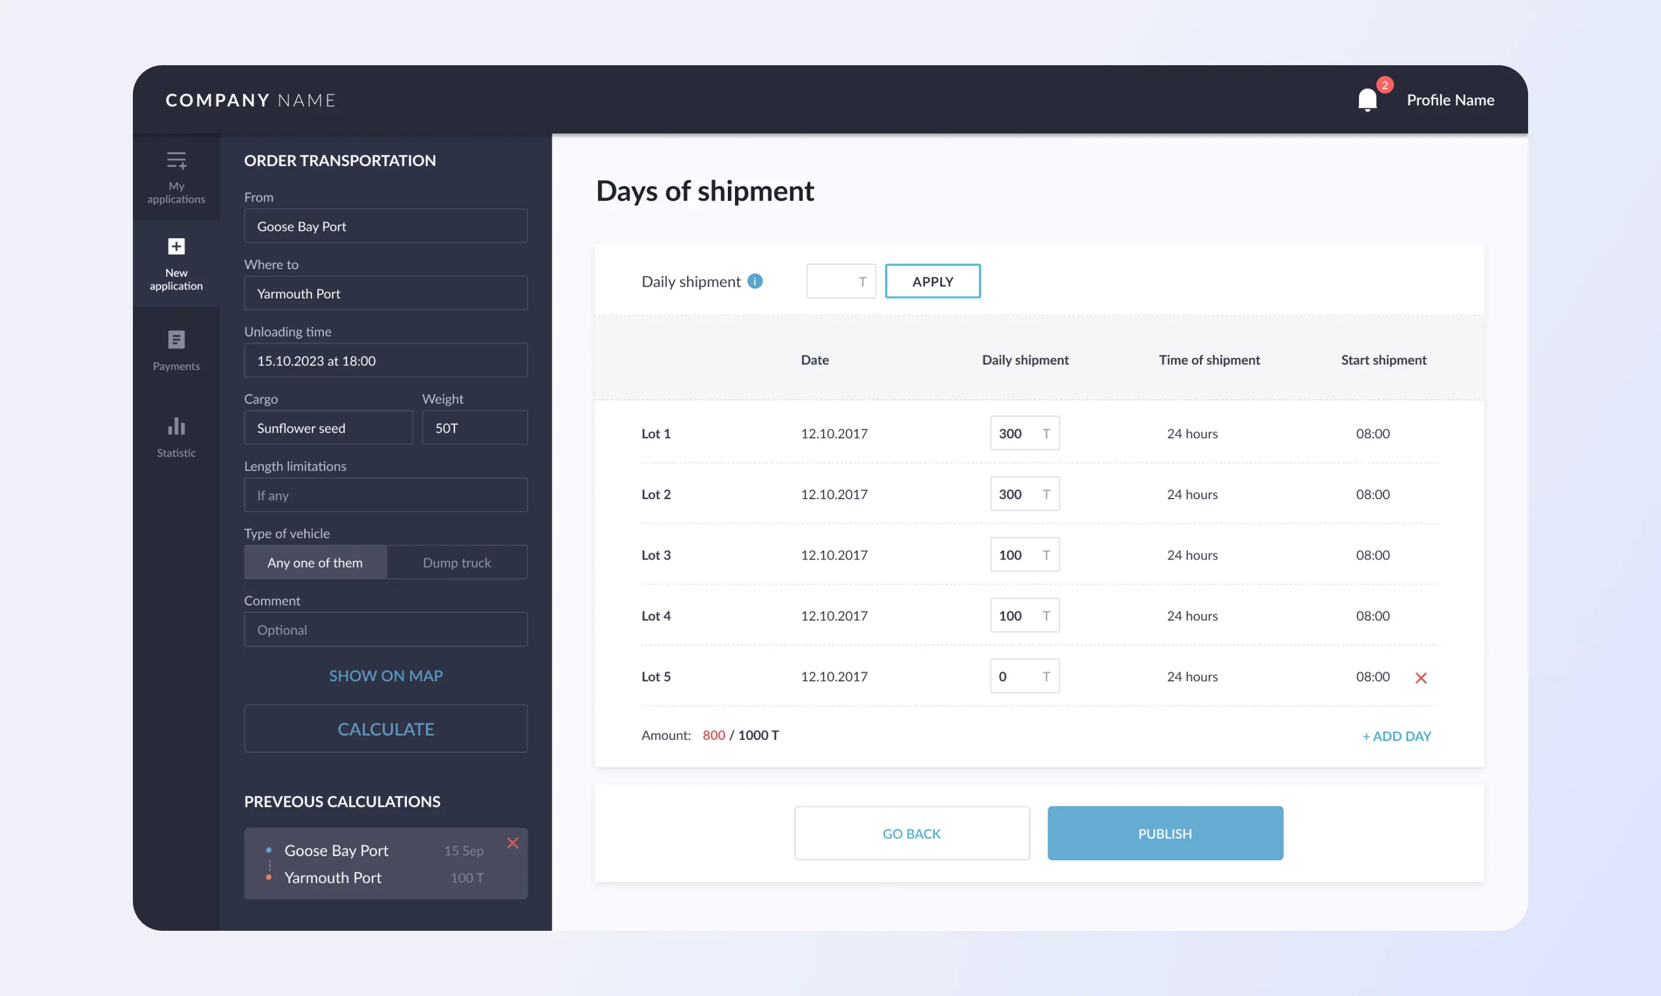Click Lot 1 time of shipment 24 hours

pyautogui.click(x=1192, y=433)
